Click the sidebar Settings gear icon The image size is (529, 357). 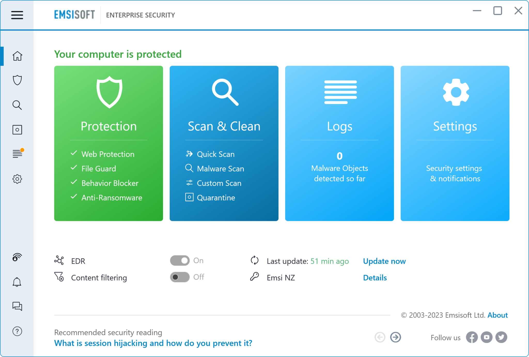(x=17, y=179)
